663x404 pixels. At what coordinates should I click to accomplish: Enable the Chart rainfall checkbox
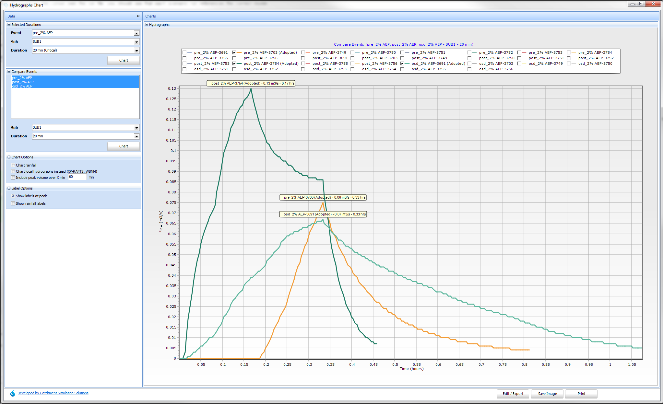[x=13, y=165]
